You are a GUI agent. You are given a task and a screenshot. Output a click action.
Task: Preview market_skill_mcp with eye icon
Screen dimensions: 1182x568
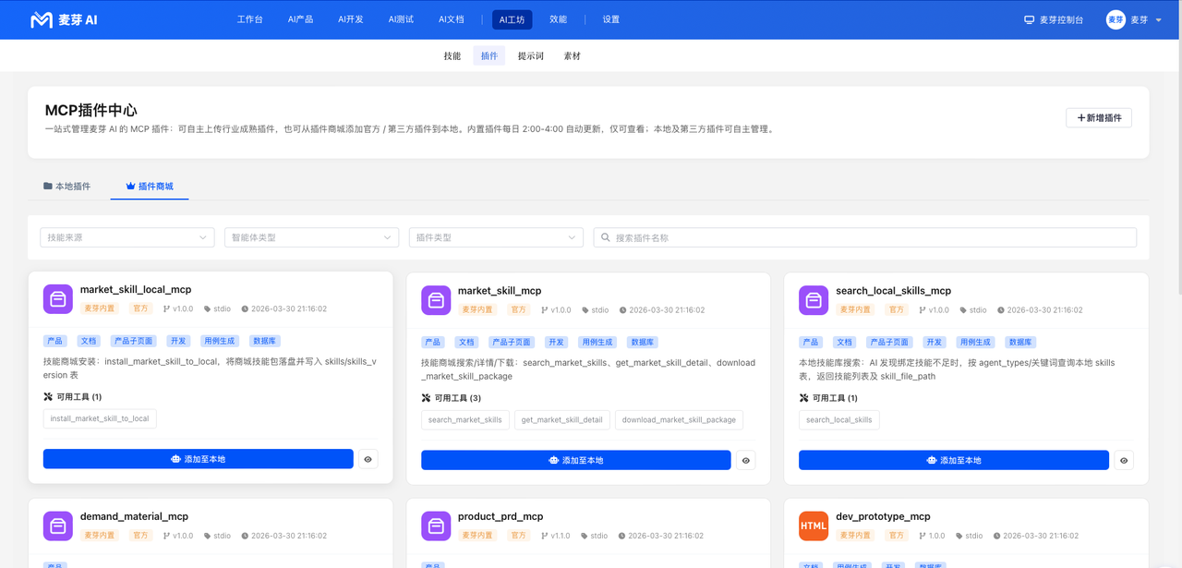click(x=746, y=460)
